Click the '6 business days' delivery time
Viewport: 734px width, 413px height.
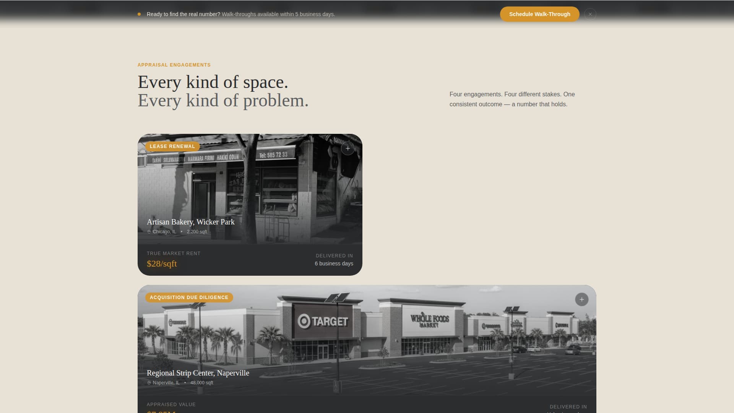pos(334,263)
